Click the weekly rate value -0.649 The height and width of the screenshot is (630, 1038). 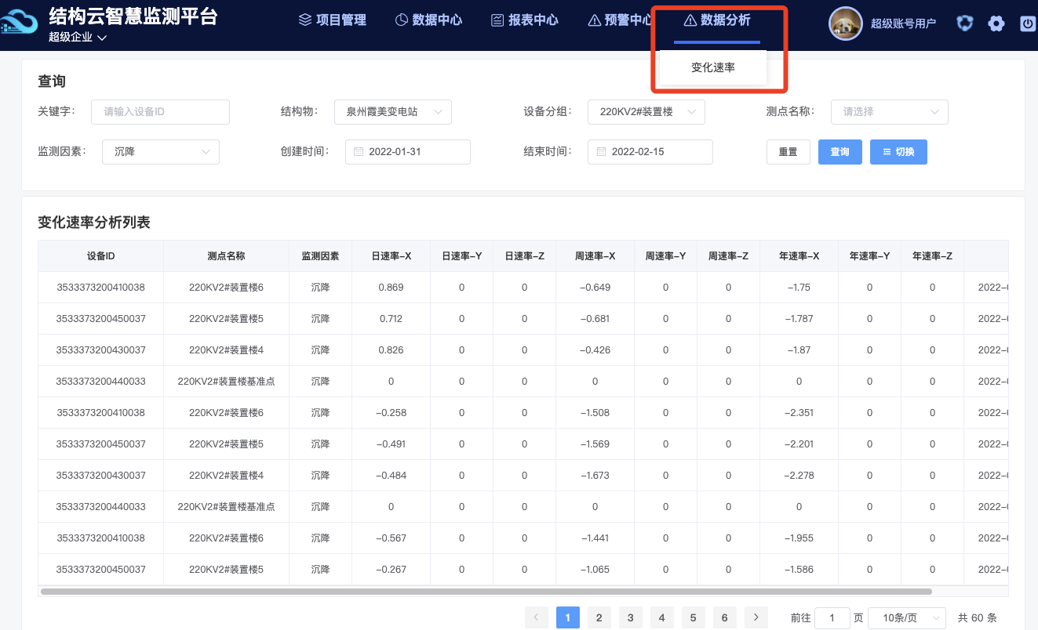point(595,288)
